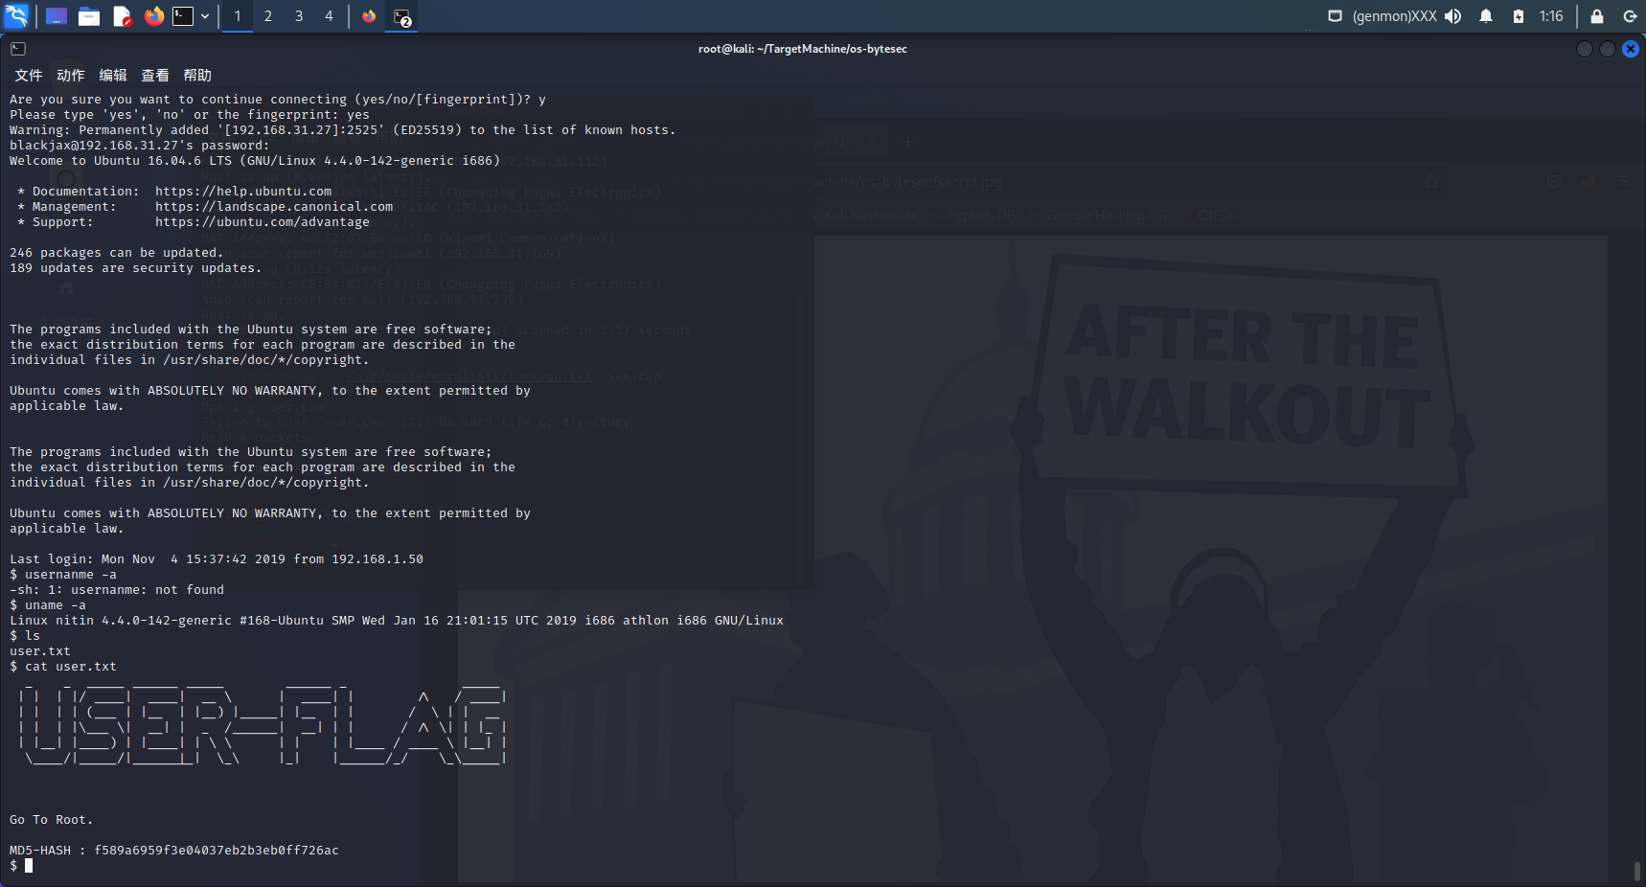
Task: Lock the screen with the padlock icon
Action: pos(1597,16)
